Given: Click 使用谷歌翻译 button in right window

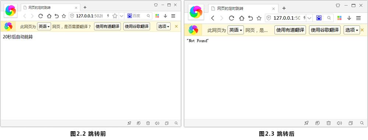Looking at the screenshot, I should pos(325,30).
